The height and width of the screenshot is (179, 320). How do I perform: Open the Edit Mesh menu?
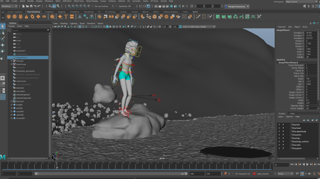tap(67, 1)
